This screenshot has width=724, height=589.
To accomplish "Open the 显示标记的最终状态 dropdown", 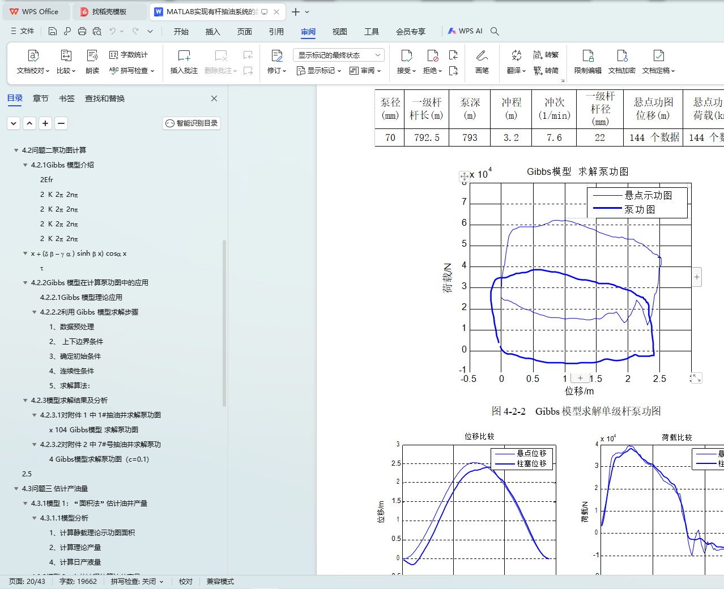I will (x=339, y=55).
